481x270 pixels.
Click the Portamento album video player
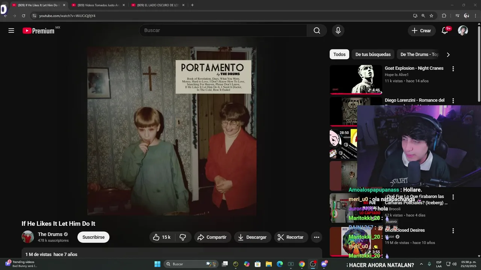172,131
